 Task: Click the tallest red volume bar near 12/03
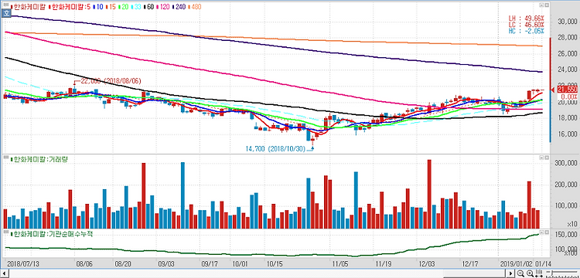pyautogui.click(x=429, y=194)
